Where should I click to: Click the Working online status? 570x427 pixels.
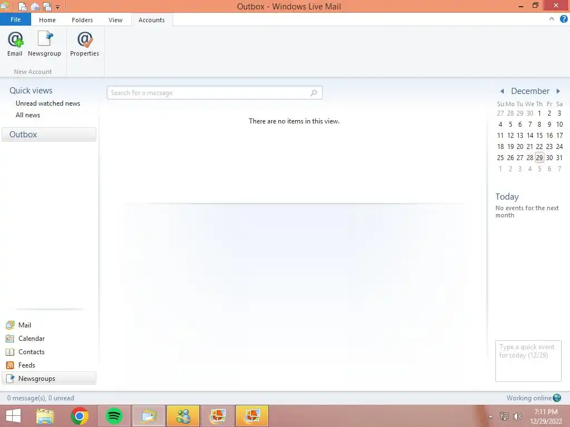[x=529, y=398]
